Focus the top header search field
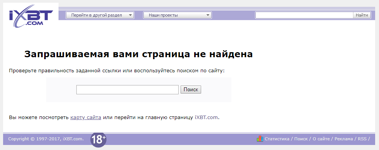Viewport: 379px width, 150px height. click(305, 15)
